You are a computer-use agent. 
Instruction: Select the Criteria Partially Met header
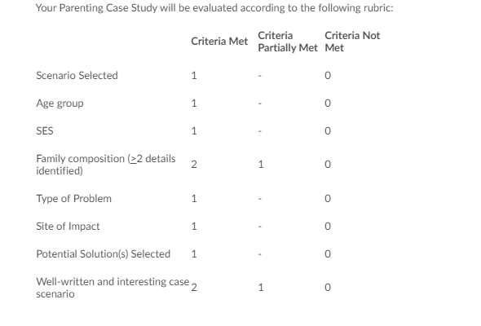pyautogui.click(x=288, y=42)
